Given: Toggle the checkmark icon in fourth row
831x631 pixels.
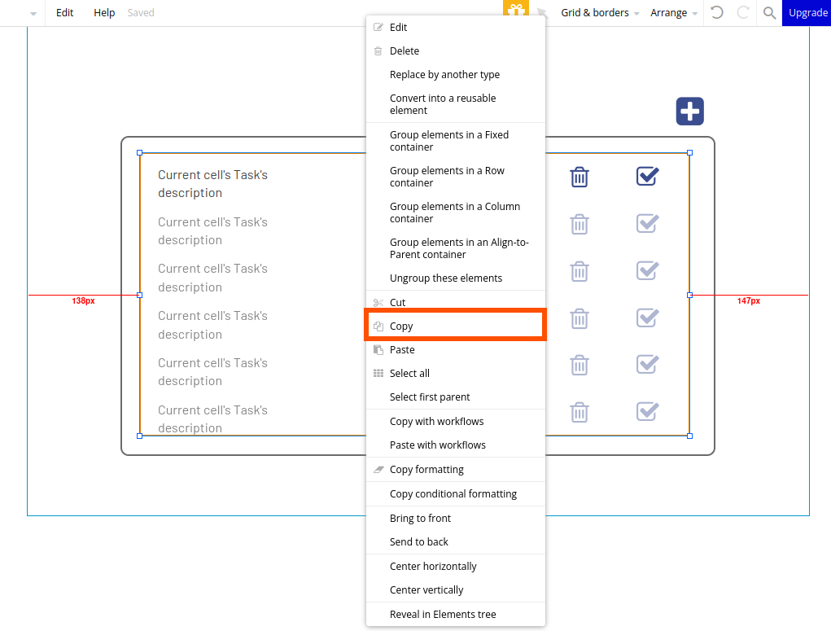Looking at the screenshot, I should pos(647,318).
